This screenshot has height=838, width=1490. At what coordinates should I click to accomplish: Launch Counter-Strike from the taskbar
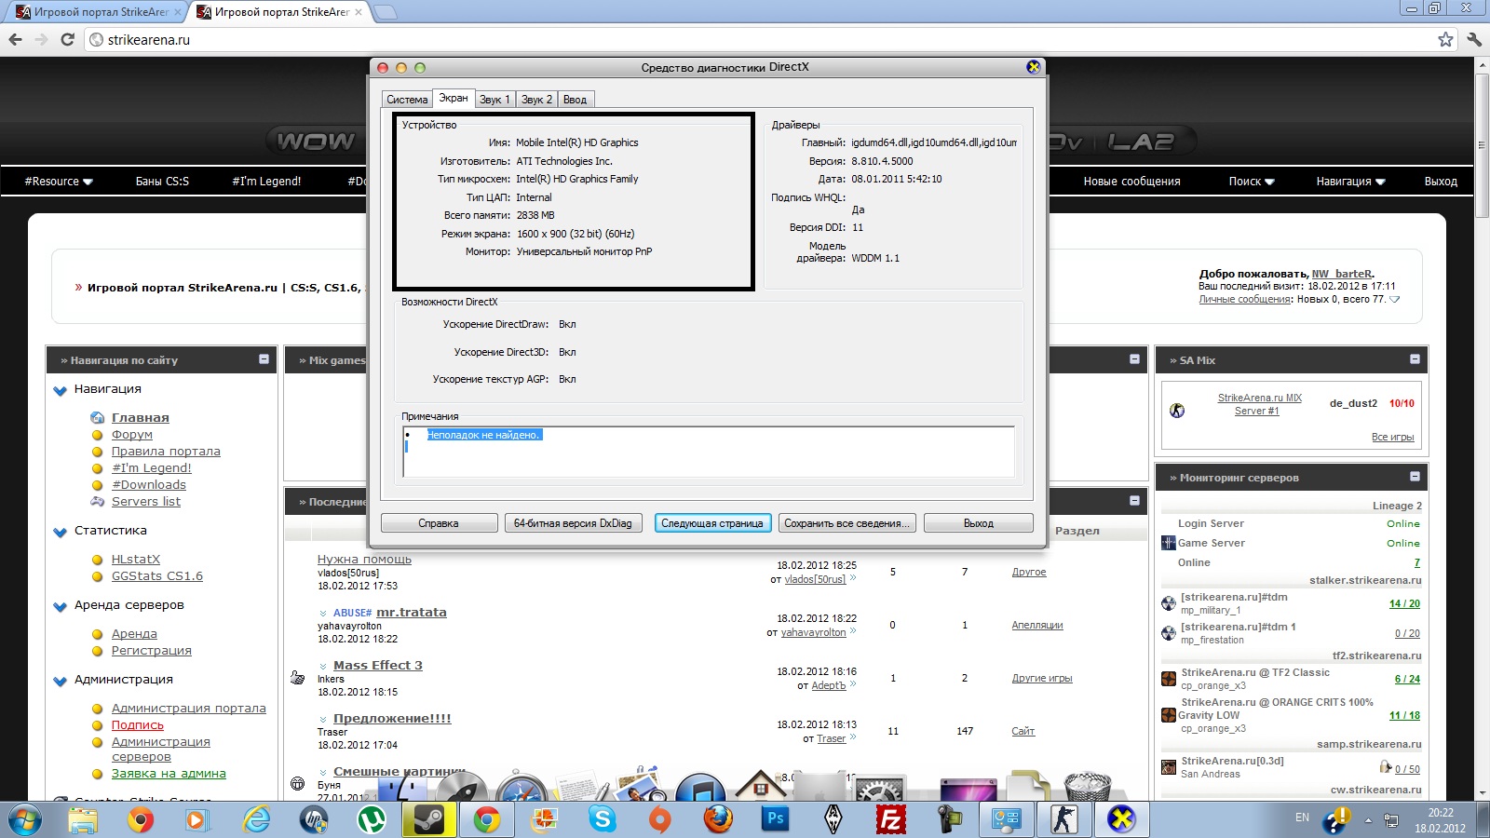(1064, 819)
